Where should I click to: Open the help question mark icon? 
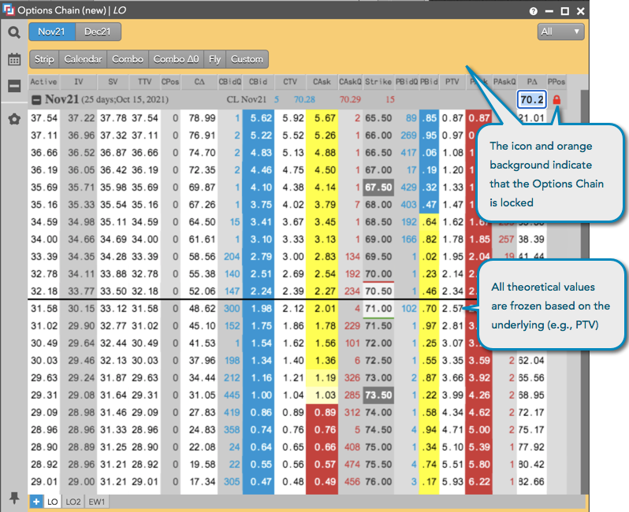click(533, 11)
